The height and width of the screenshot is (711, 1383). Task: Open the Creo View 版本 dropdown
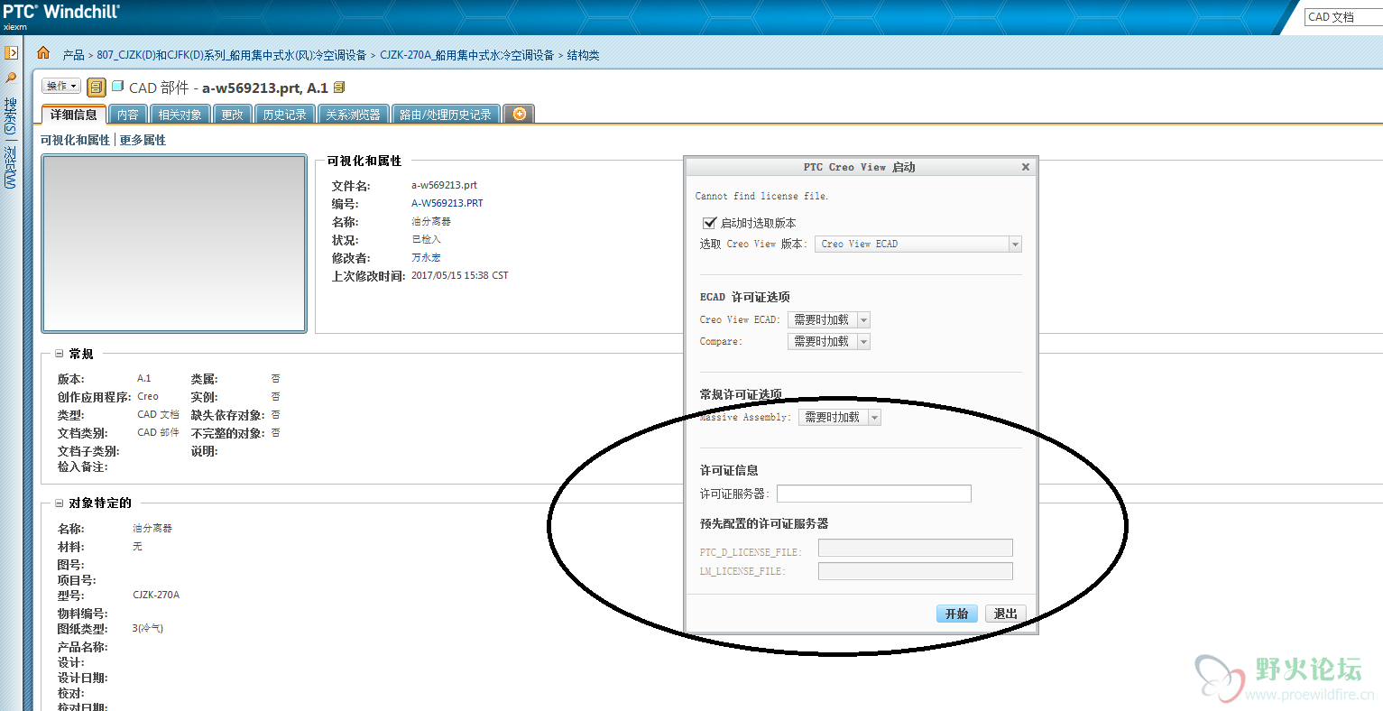(918, 244)
